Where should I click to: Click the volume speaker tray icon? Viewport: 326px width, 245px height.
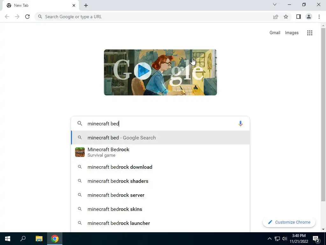pos(285,239)
